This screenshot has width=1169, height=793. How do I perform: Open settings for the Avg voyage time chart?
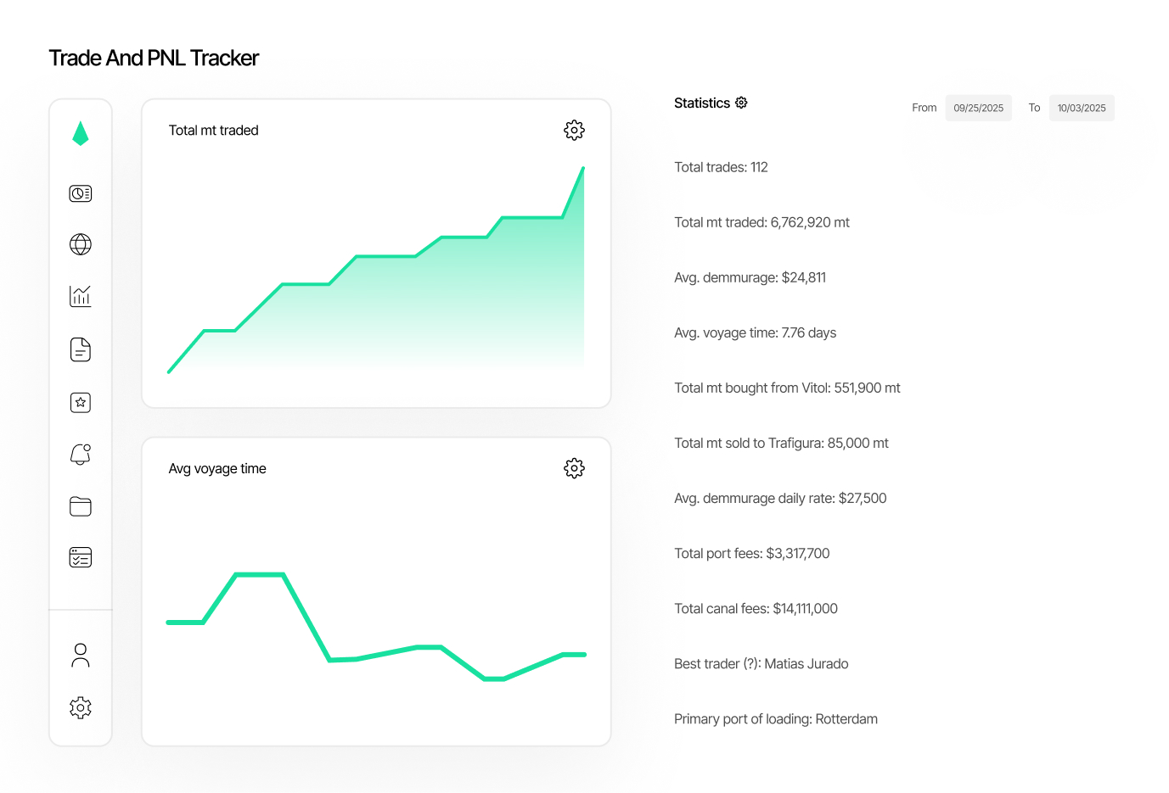point(574,467)
